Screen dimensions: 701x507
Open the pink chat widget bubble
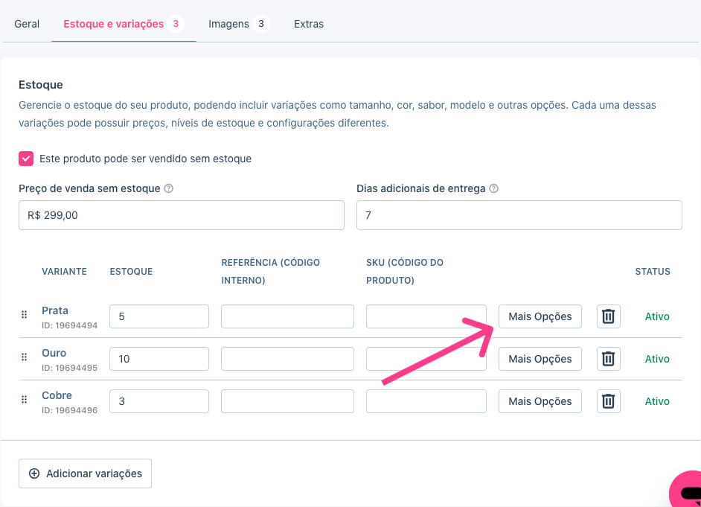[x=686, y=490]
